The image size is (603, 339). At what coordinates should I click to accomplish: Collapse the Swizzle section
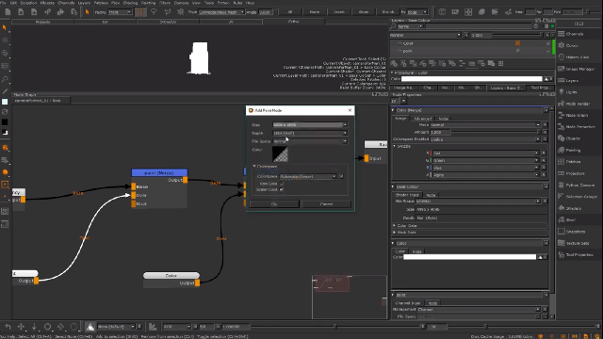[395, 147]
